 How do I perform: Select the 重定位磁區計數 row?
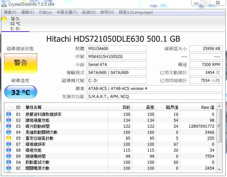coord(110,138)
